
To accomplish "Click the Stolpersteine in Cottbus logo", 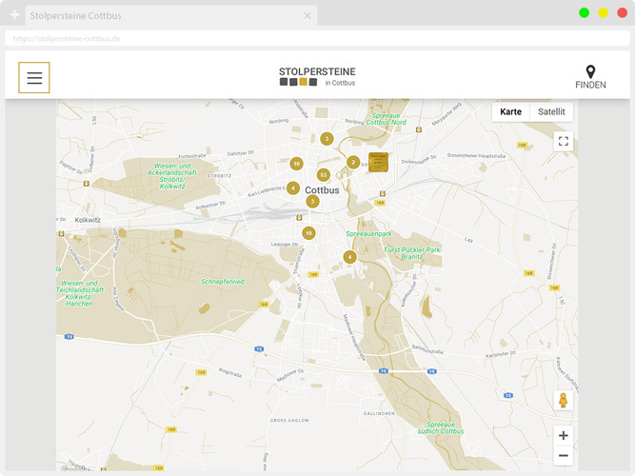I will tap(317, 76).
